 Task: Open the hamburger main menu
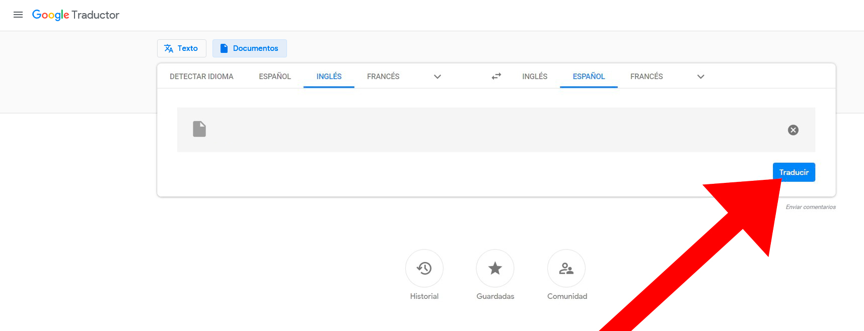point(18,15)
